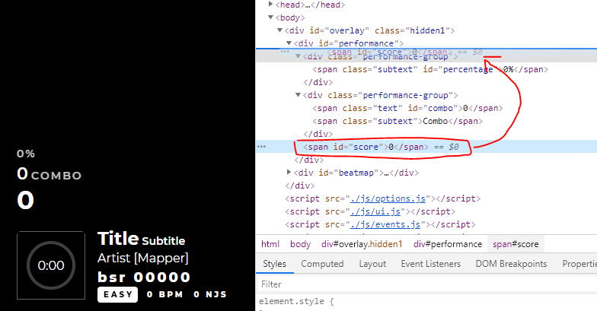Click the Artist [Mapper] text
Image resolution: width=597 pixels, height=311 pixels.
[x=143, y=259]
